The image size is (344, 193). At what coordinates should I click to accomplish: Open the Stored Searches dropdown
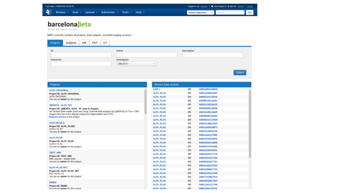(201, 13)
